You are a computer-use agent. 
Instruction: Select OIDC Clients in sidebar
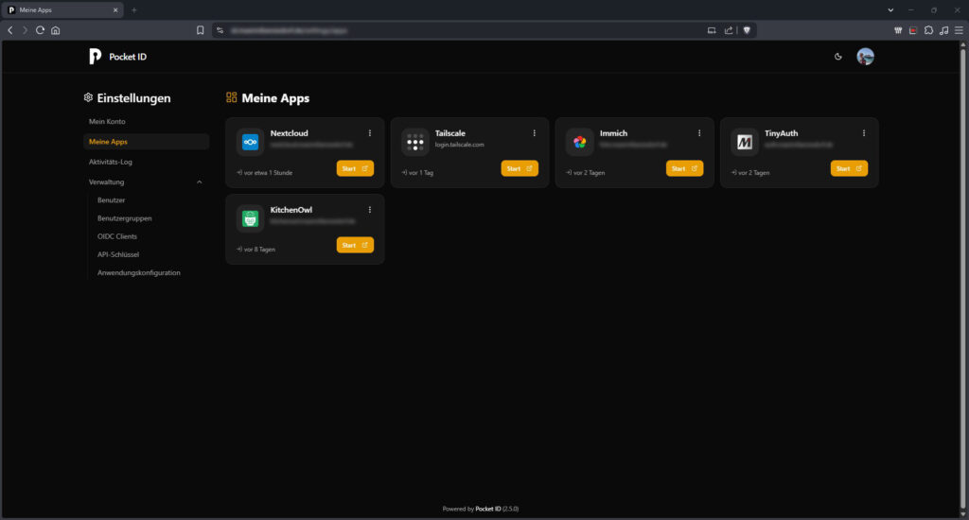117,236
